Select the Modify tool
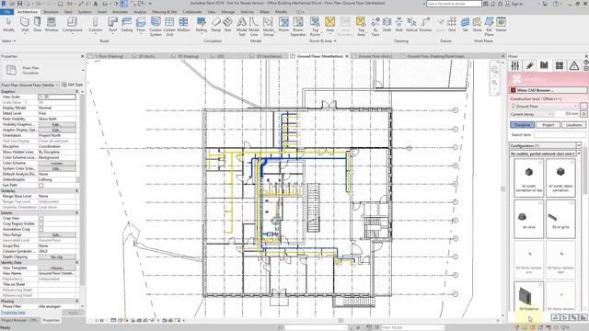589x331 pixels. click(8, 25)
